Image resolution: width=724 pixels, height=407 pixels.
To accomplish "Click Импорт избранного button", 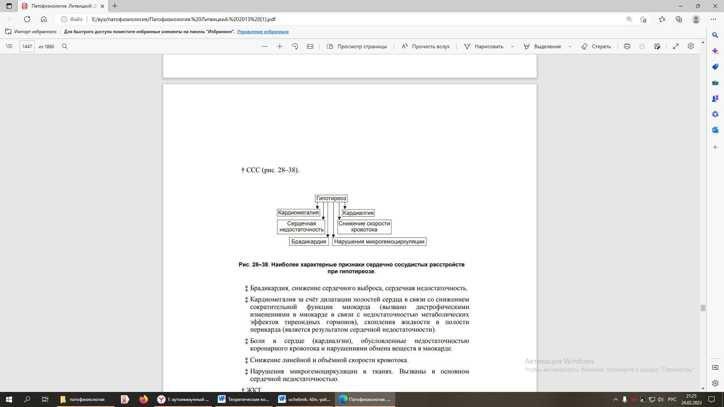I will [31, 32].
